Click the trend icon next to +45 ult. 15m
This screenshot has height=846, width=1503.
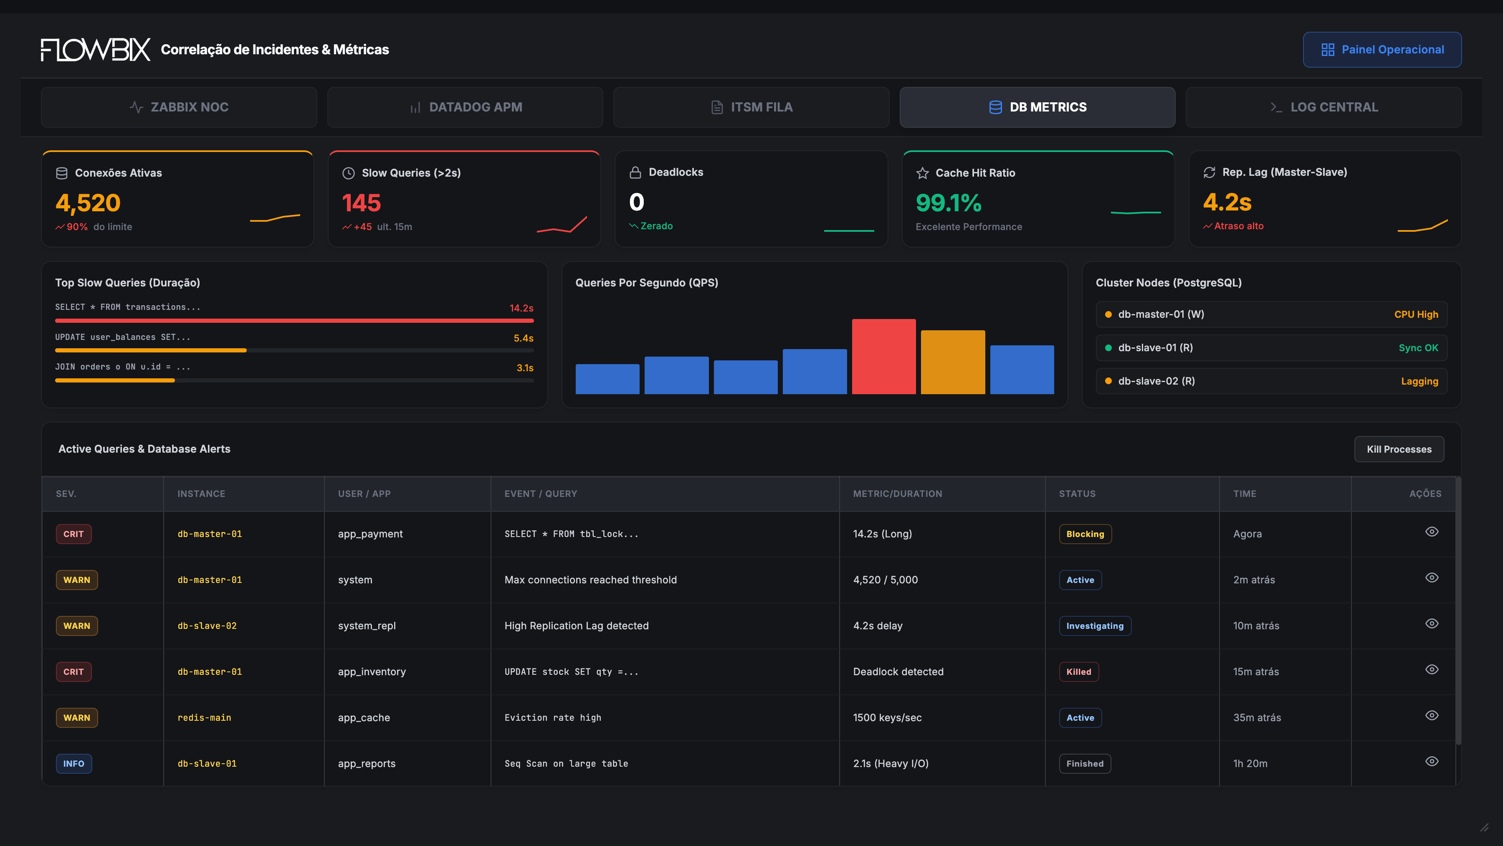click(x=347, y=227)
